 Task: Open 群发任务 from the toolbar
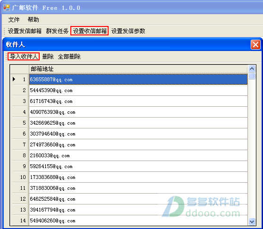57,31
